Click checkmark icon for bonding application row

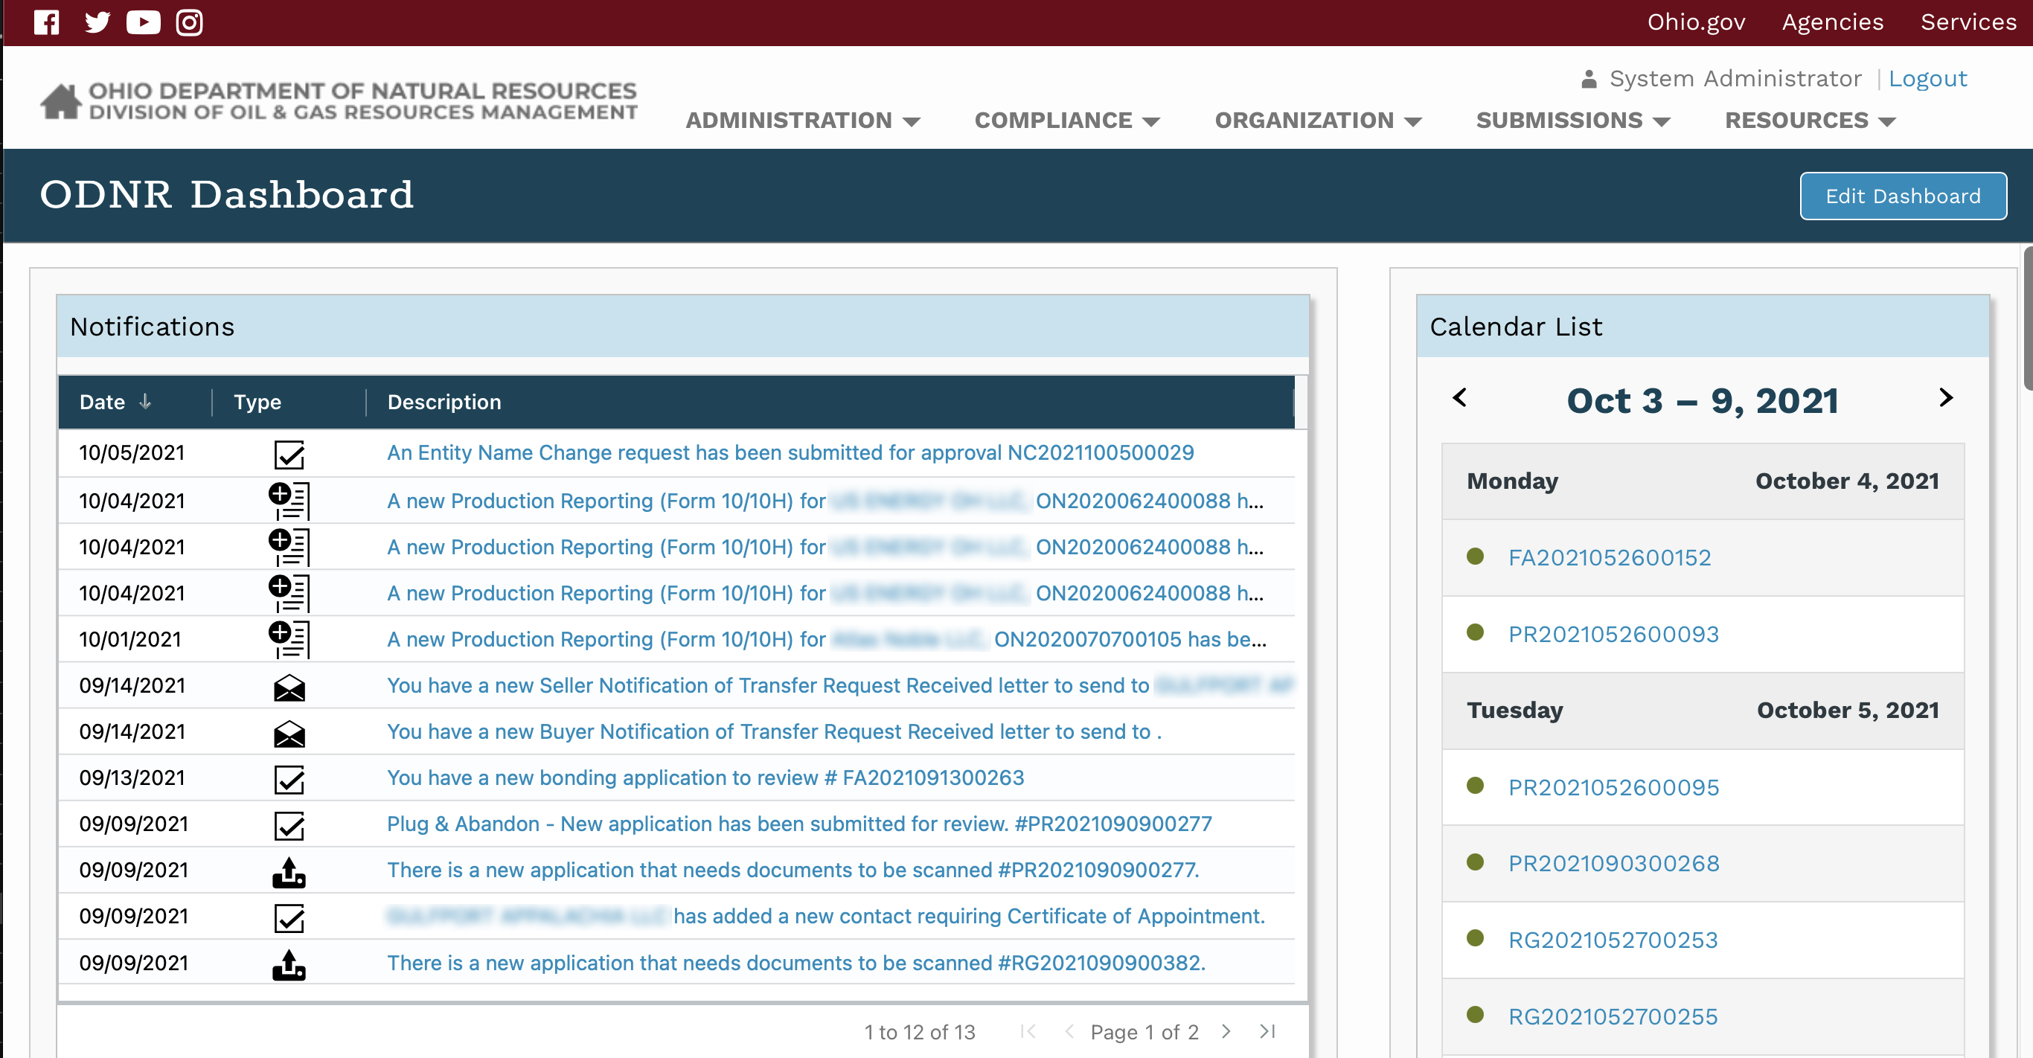(289, 780)
